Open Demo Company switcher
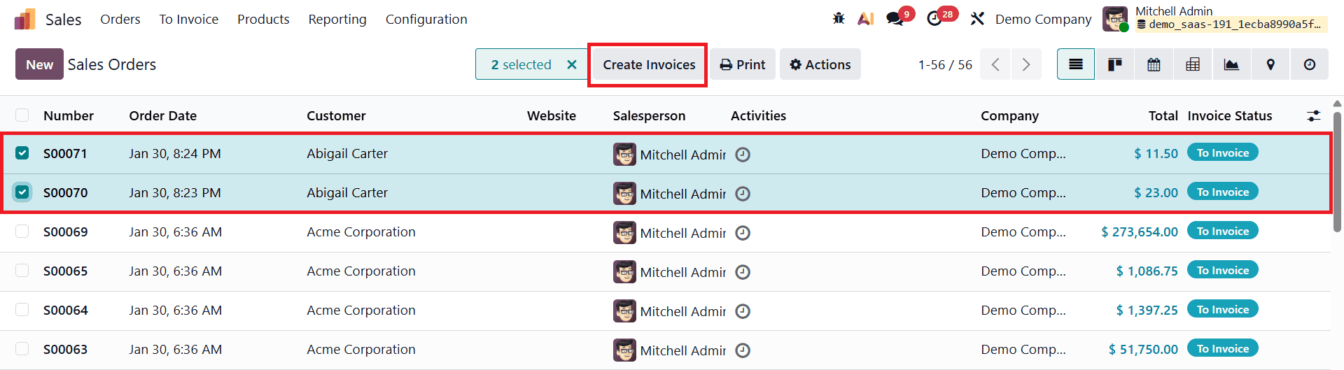 point(1043,19)
